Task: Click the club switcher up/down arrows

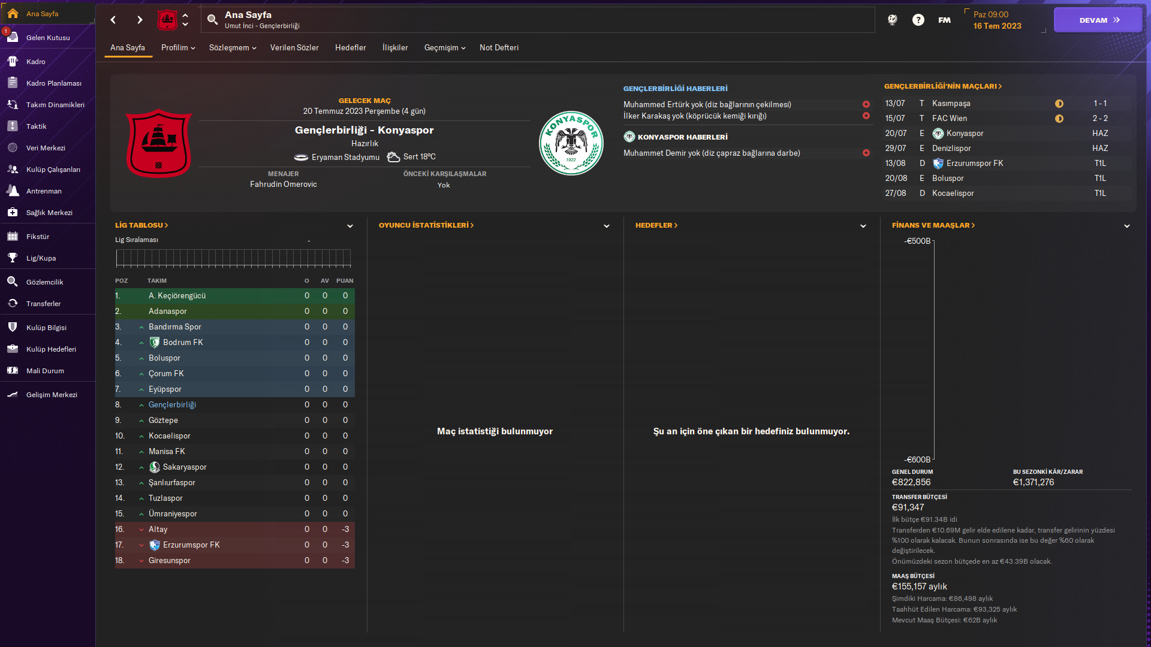Action: 185,20
